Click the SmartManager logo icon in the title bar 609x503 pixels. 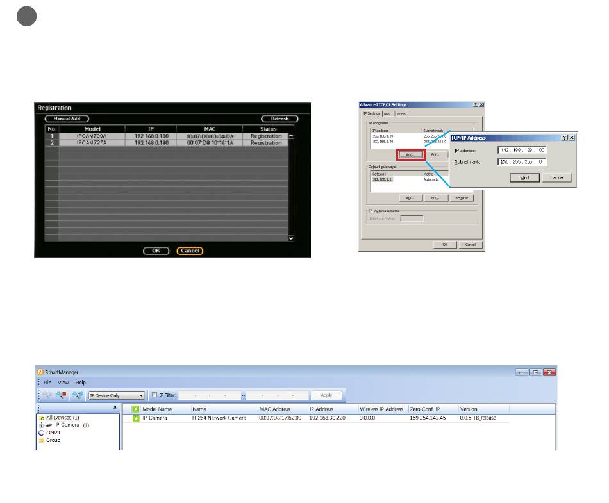tap(40, 372)
